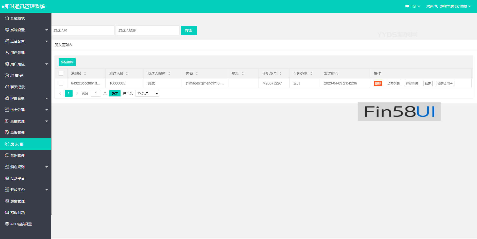The width and height of the screenshot is (477, 239).
Task: Select 表情管理 in the sidebar
Action: [18, 201]
